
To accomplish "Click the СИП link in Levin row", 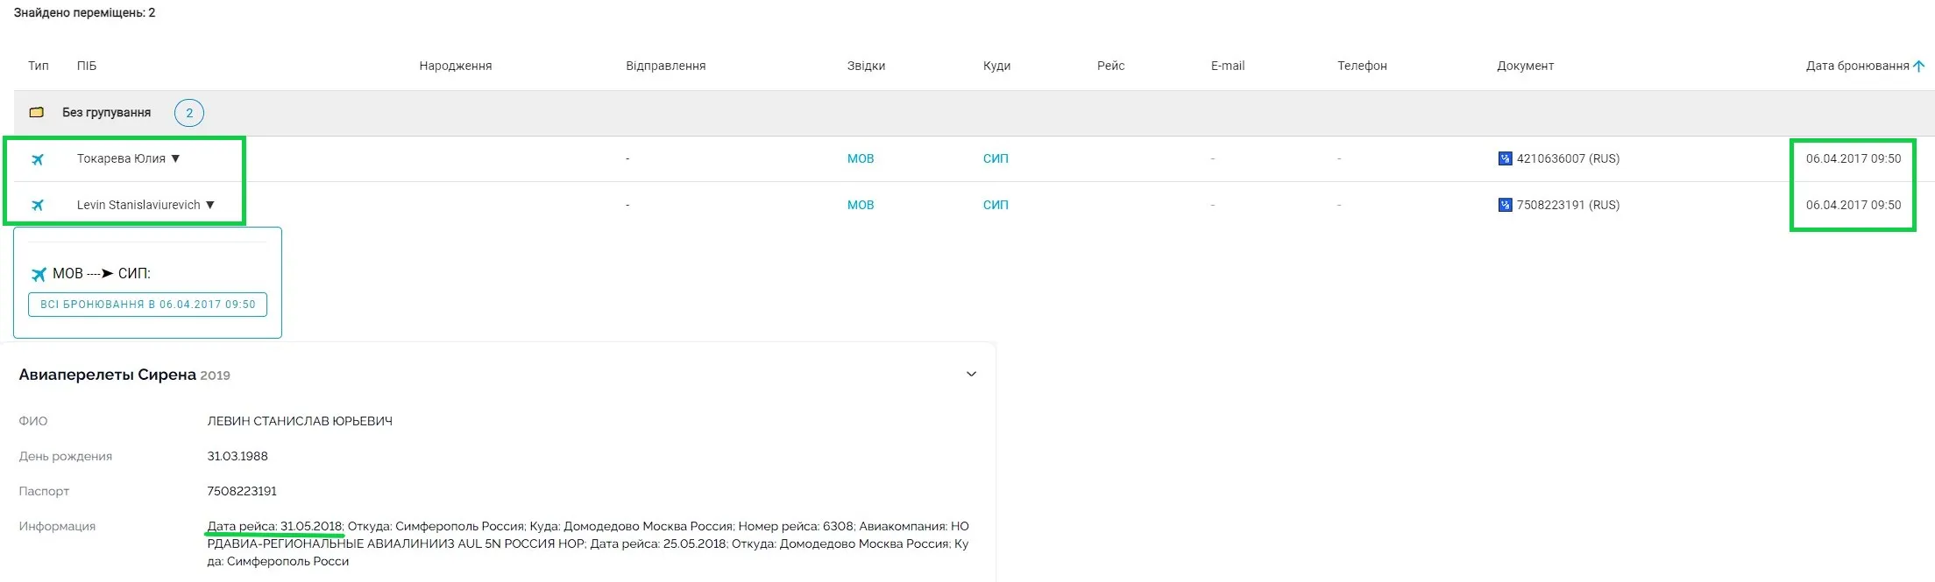I will tap(996, 206).
